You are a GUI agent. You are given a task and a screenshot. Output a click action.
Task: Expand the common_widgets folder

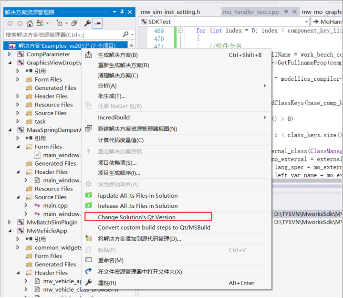tap(18, 247)
